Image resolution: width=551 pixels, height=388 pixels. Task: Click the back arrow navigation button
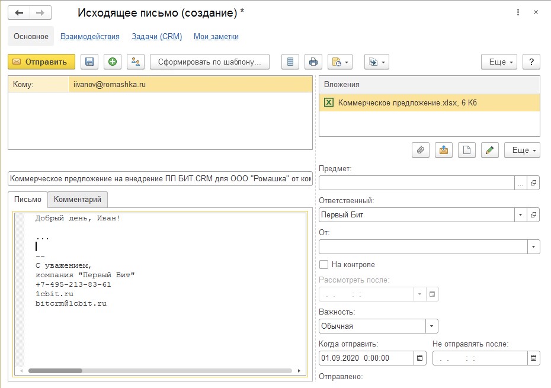[19, 12]
